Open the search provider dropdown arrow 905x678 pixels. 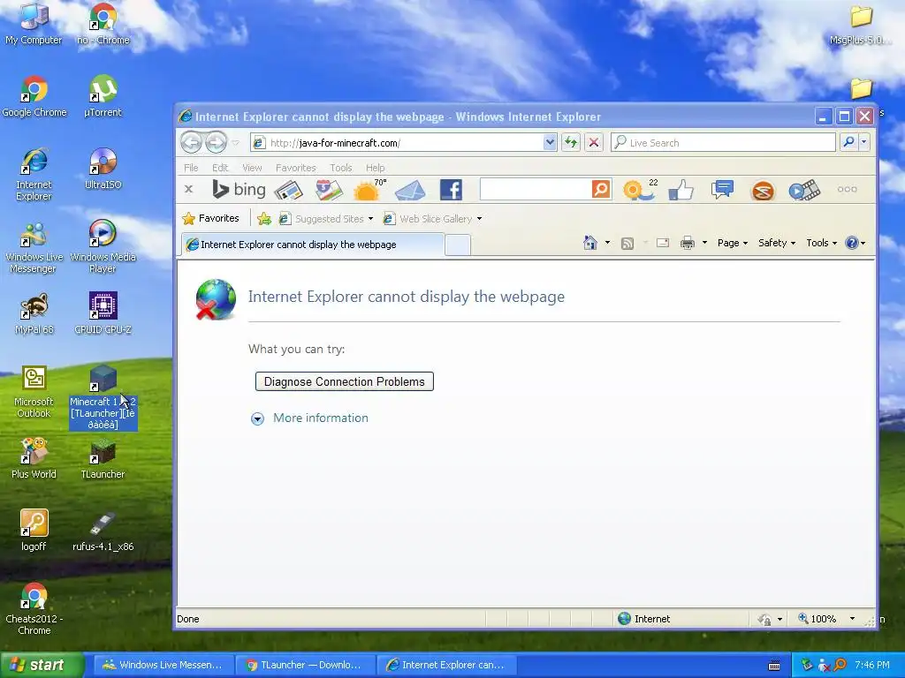pyautogui.click(x=864, y=142)
